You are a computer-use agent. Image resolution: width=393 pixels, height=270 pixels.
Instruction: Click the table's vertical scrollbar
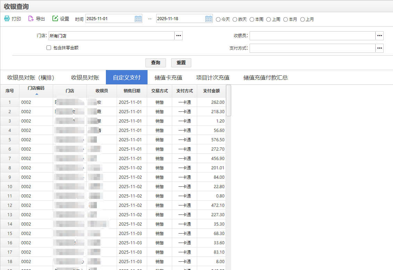tap(228, 101)
